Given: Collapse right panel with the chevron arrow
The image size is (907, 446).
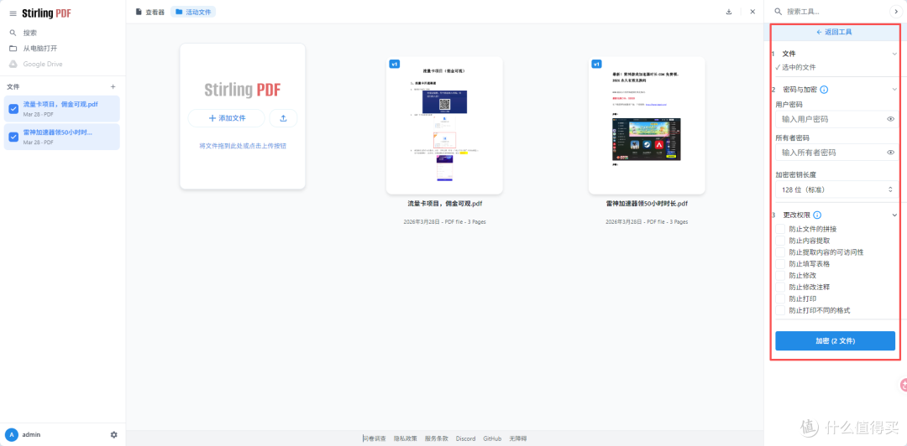Looking at the screenshot, I should 895,12.
